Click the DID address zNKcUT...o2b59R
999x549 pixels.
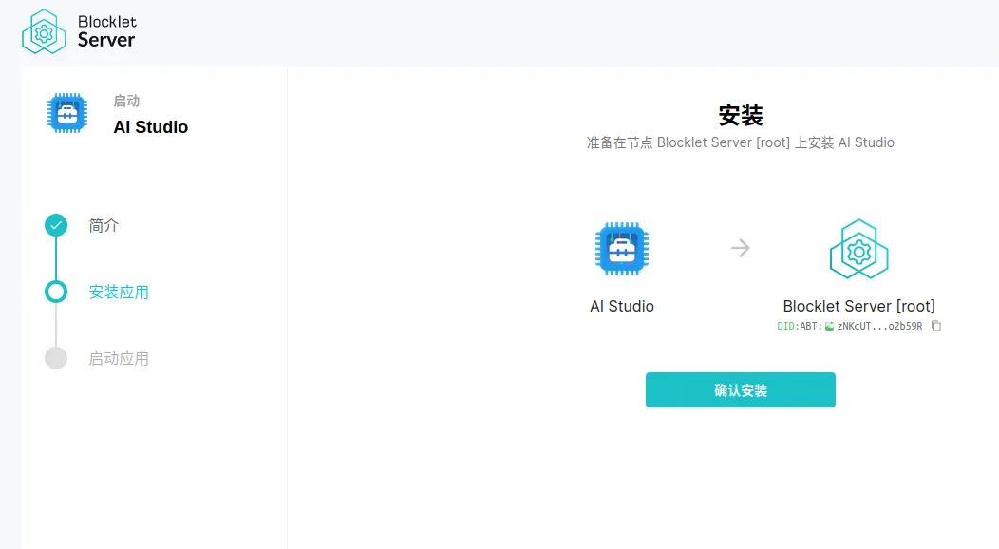click(x=880, y=326)
